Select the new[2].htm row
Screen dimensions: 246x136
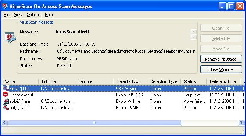tap(123, 89)
